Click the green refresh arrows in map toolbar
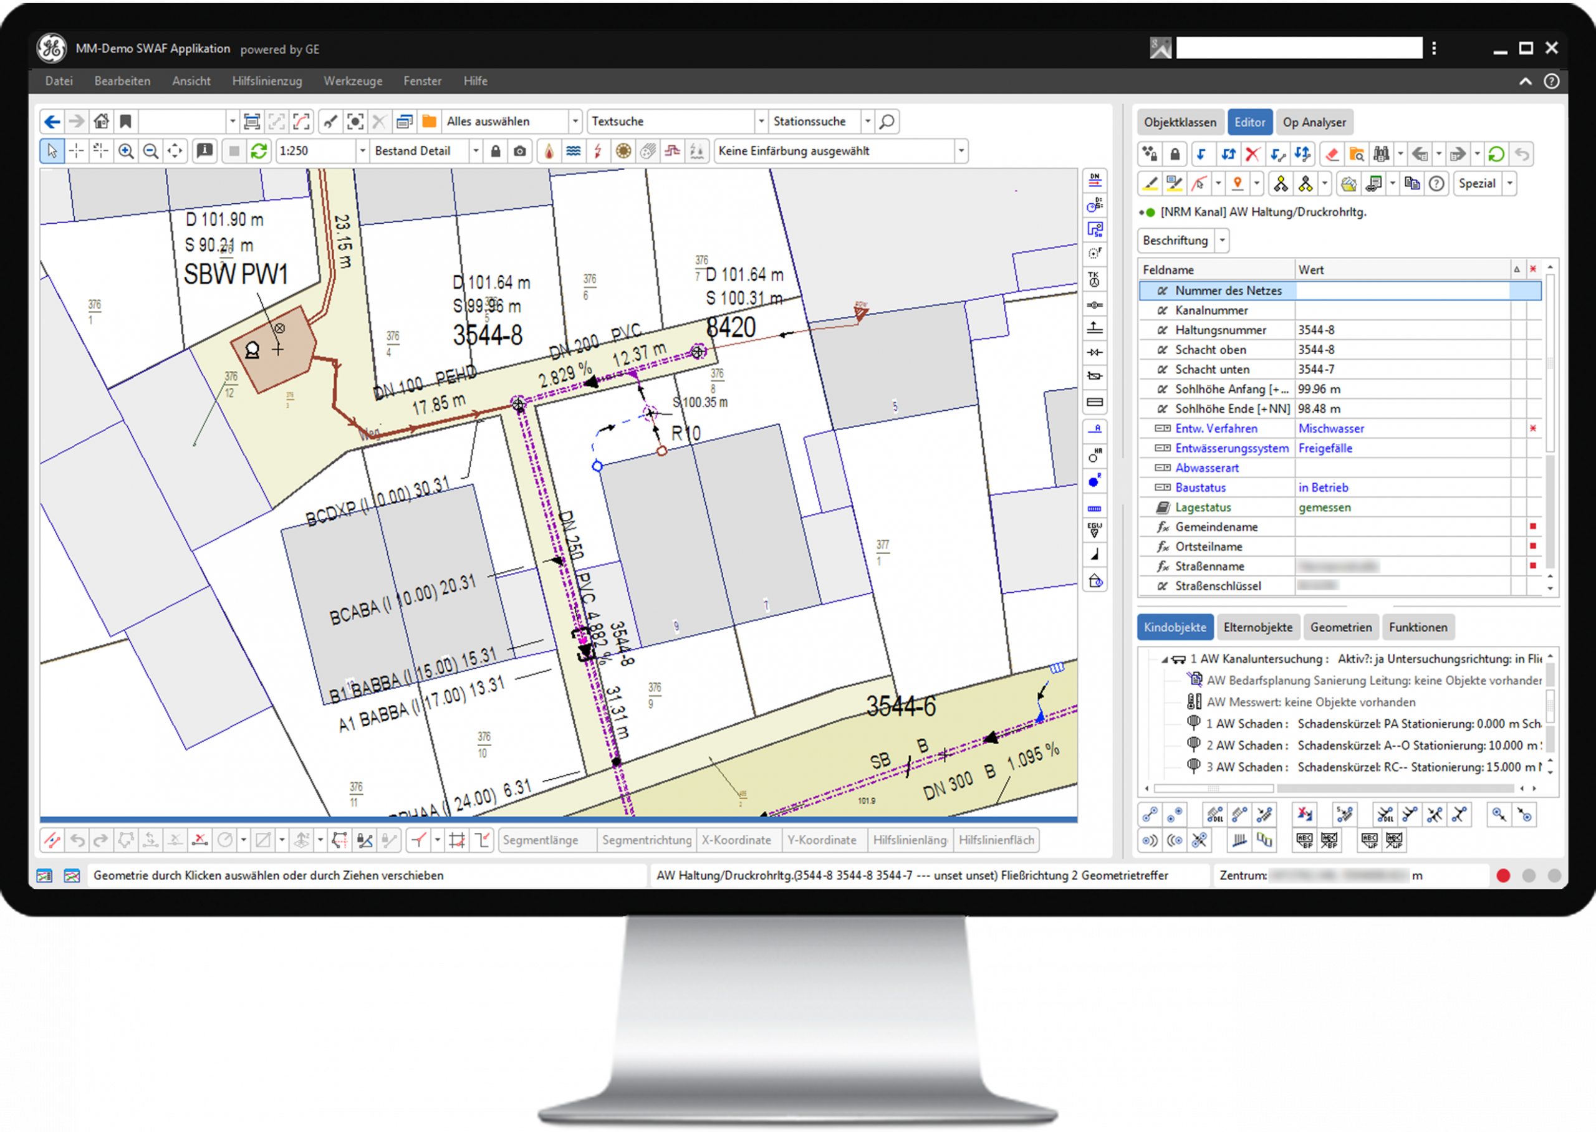 tap(259, 151)
